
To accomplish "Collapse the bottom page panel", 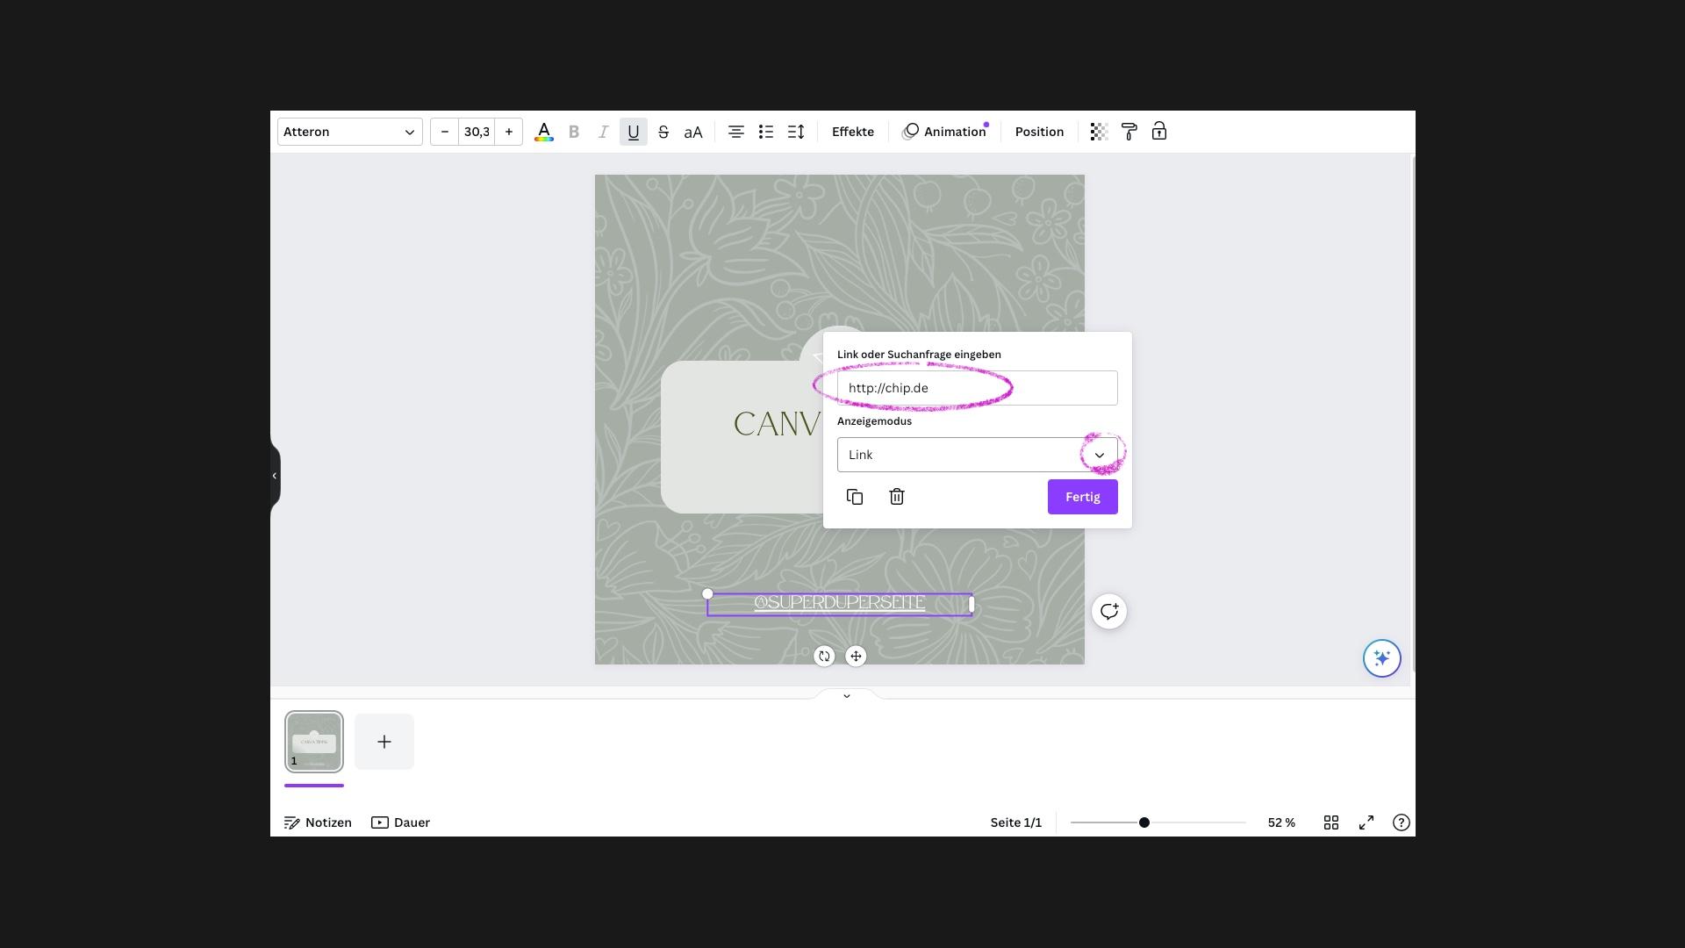I will coord(845,695).
